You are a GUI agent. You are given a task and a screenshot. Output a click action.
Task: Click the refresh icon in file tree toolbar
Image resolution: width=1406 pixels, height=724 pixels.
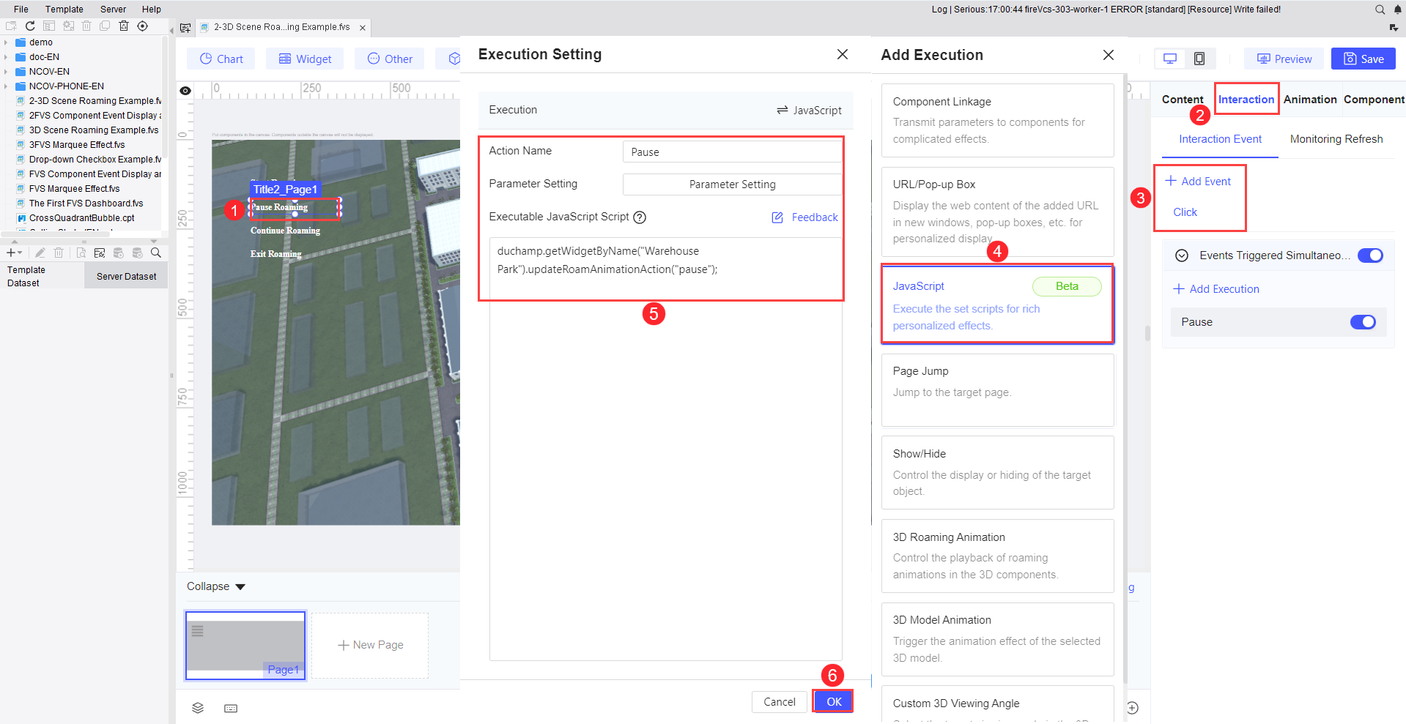pyautogui.click(x=30, y=26)
